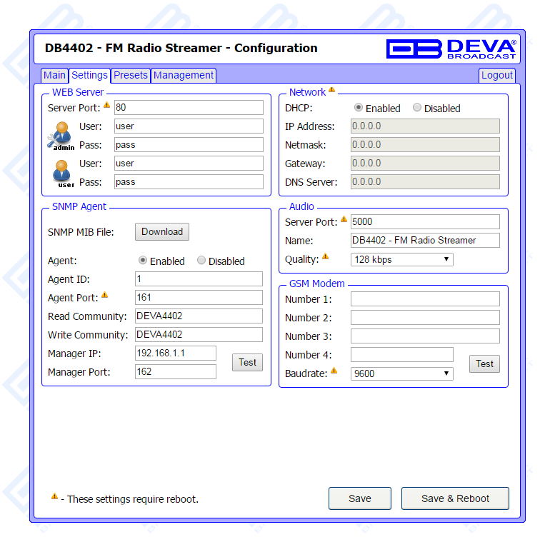
Task: Click the warning icon next to Network
Action: pos(331,91)
